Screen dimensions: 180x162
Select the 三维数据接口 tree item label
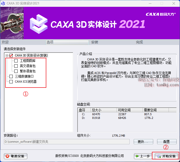(x=24, y=76)
